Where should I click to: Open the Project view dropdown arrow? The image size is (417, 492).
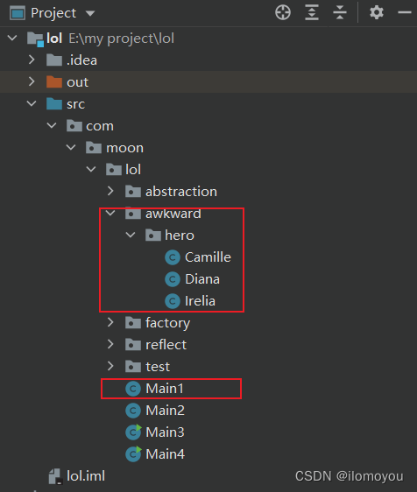point(90,13)
